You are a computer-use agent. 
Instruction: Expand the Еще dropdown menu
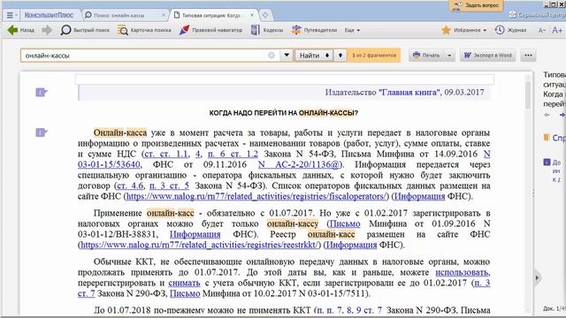(x=352, y=30)
